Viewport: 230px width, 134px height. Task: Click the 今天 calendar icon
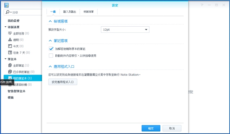click(x=10, y=46)
